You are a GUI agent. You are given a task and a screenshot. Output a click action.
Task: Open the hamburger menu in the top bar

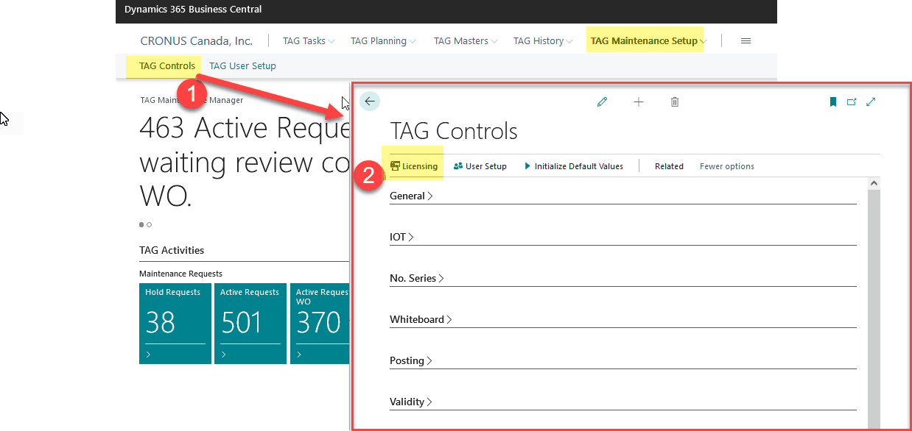pos(746,40)
